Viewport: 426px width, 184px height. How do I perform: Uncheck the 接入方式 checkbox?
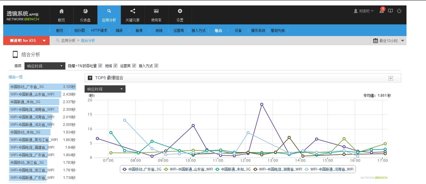pyautogui.click(x=156, y=66)
